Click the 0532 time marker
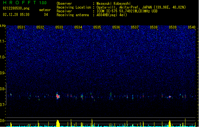This screenshot has width=199, height=127. pos(40,27)
